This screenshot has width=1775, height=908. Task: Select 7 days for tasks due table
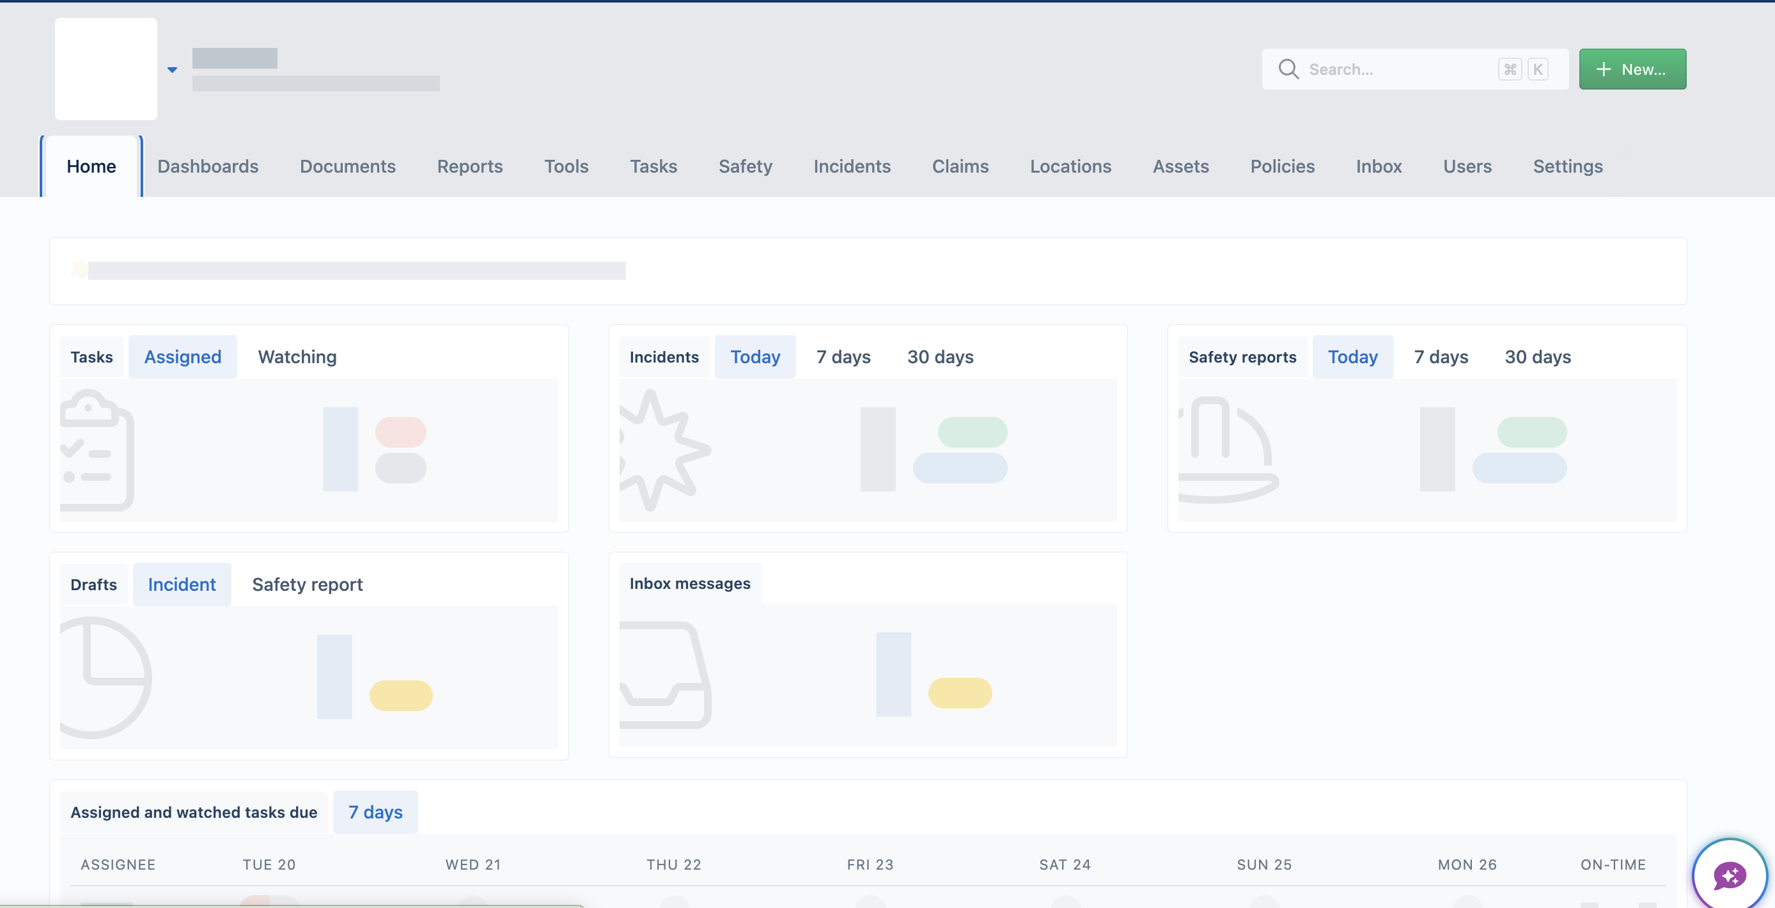point(375,811)
